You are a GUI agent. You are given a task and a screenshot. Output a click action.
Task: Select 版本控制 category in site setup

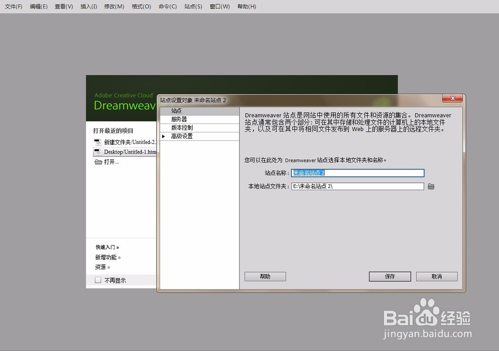click(200, 127)
